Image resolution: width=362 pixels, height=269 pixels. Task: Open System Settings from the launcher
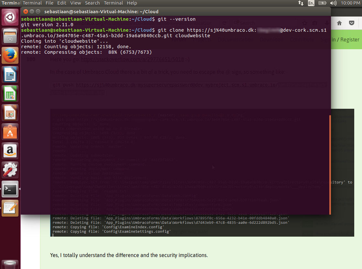[10, 170]
